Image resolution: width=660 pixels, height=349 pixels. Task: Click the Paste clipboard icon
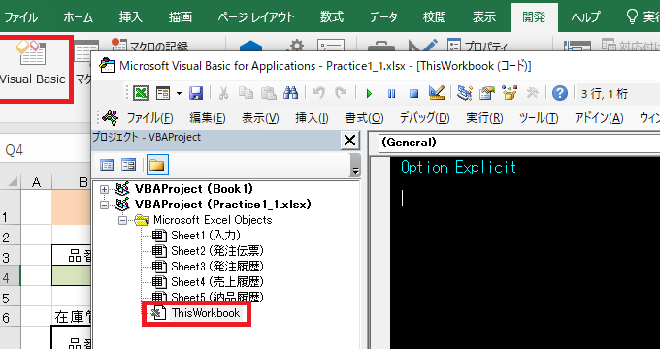(x=268, y=93)
